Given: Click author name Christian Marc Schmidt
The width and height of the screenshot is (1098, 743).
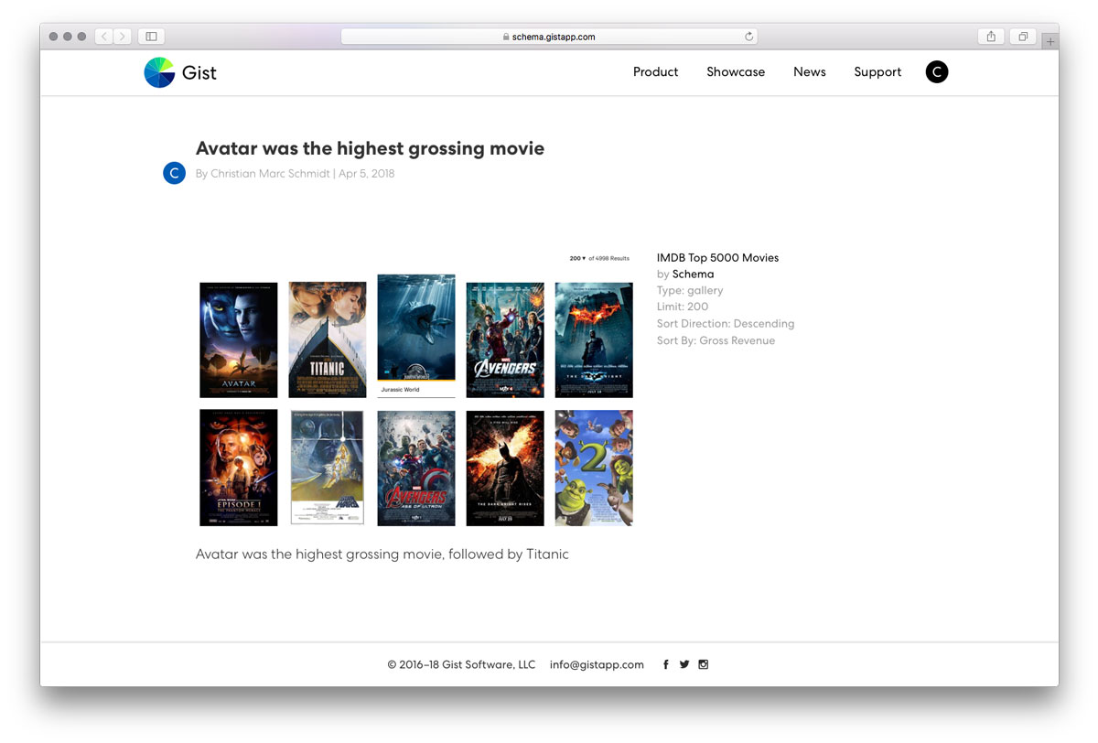Looking at the screenshot, I should [x=270, y=173].
